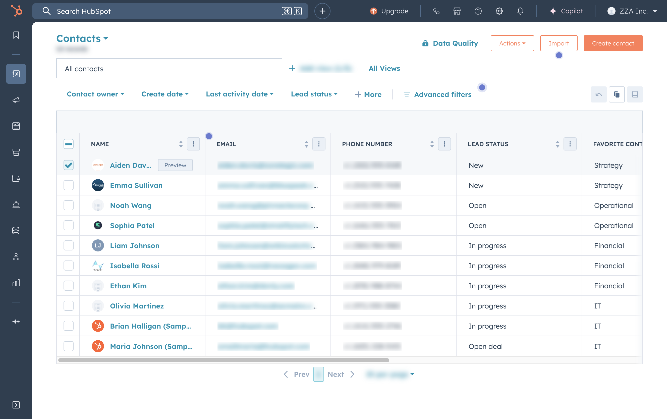Image resolution: width=667 pixels, height=419 pixels.
Task: Open the Last activity date filter
Action: tap(240, 94)
